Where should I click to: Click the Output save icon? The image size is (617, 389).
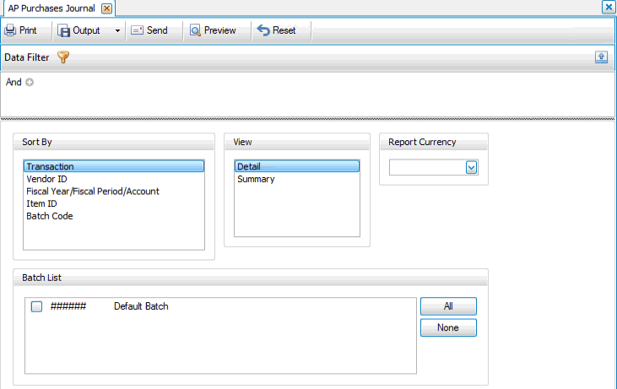[x=64, y=30]
